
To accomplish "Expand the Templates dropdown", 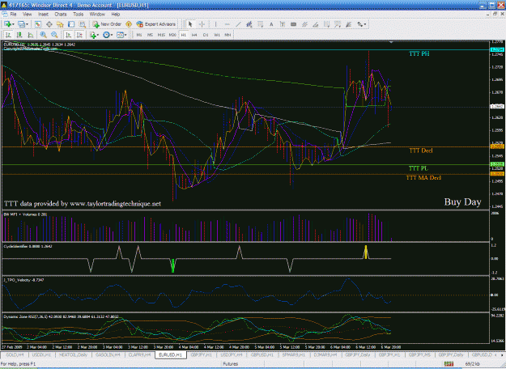I will pos(121,35).
